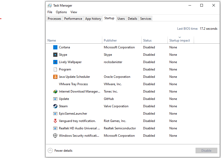Switch to the Performance tab
Viewport: 221px width, 158px height.
[73, 19]
